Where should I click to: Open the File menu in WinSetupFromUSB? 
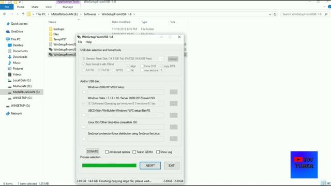(x=80, y=42)
